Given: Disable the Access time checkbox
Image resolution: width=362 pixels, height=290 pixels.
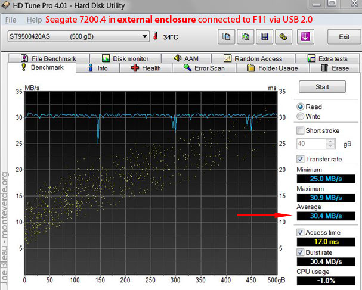Looking at the screenshot, I should point(301,232).
